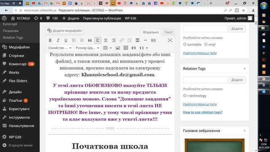Open the Додати (Add new) menu
Screen dimensions: 270x152
click(70, 18)
